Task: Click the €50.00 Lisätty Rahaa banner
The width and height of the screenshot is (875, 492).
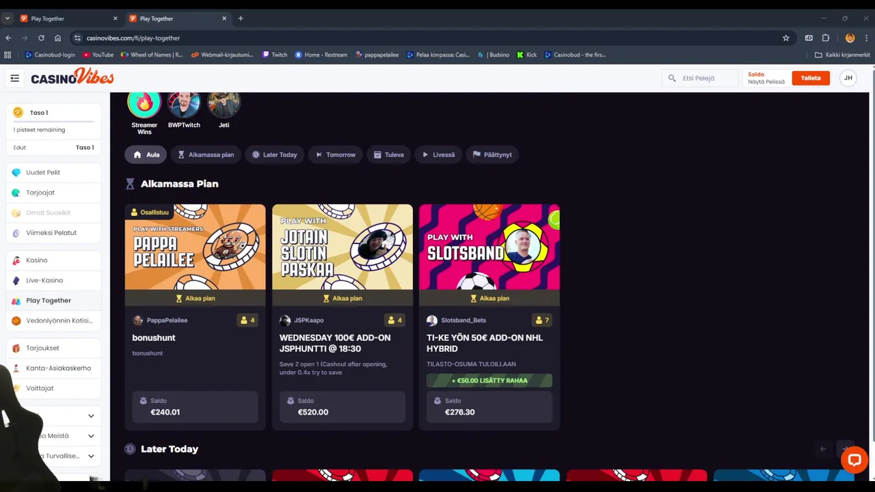Action: 489,381
